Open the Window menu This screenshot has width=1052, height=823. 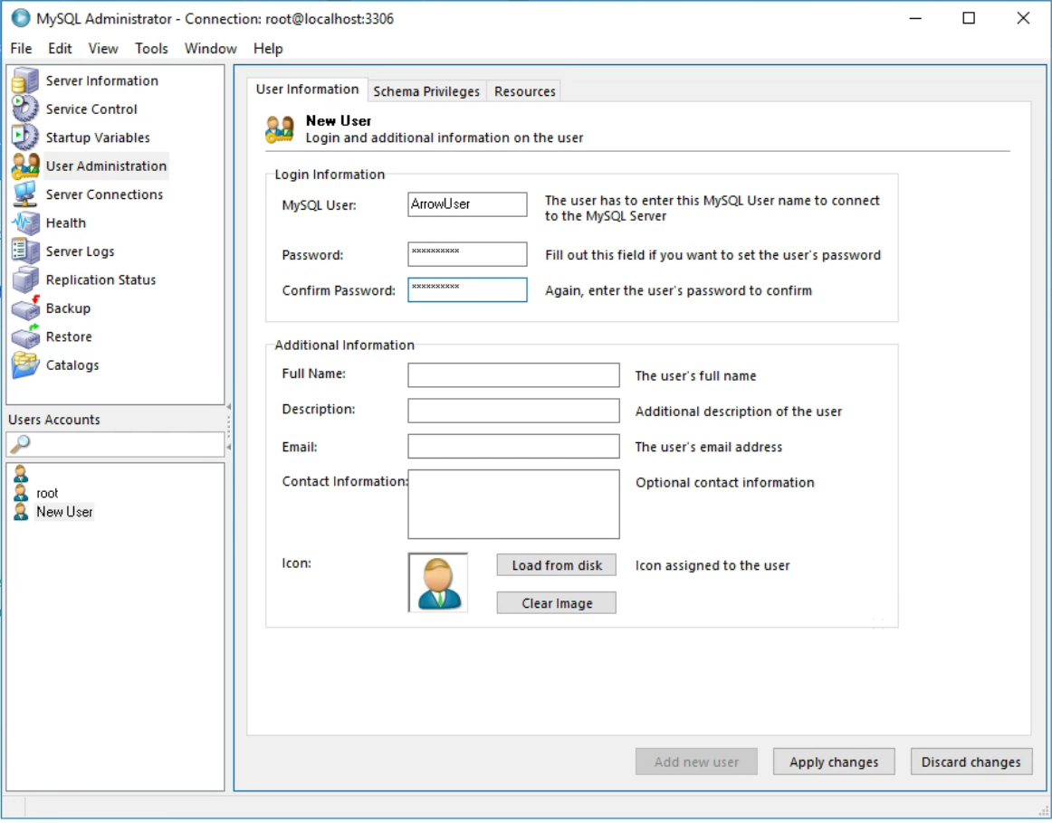pos(211,48)
